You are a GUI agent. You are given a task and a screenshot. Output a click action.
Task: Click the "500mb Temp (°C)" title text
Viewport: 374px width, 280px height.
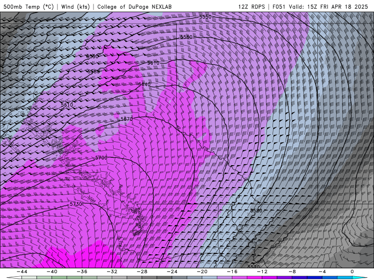tap(29, 7)
